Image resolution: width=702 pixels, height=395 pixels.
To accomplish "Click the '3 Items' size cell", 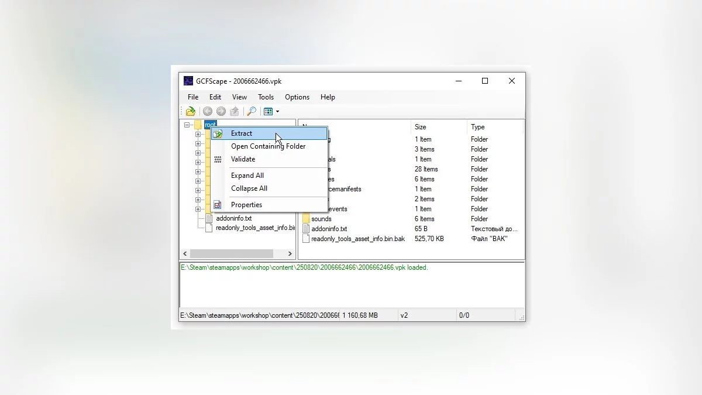I will click(425, 149).
